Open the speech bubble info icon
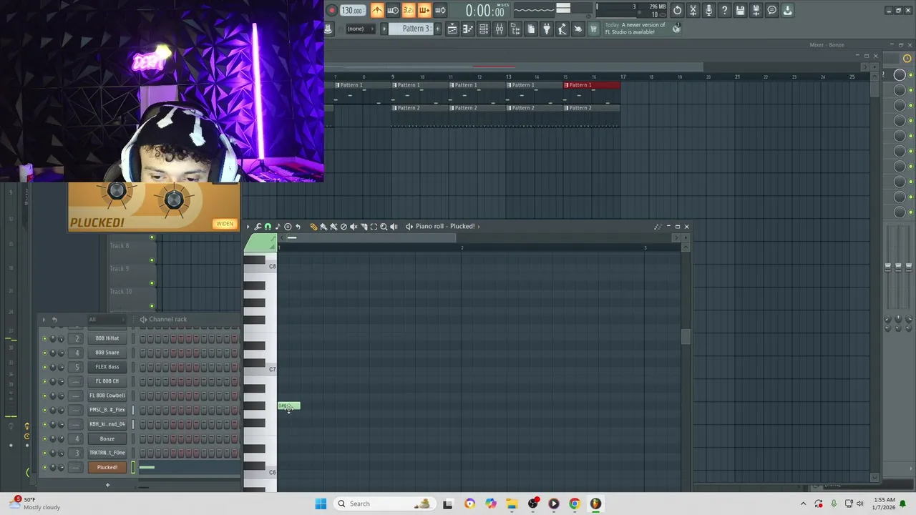This screenshot has width=916, height=515. [x=771, y=10]
